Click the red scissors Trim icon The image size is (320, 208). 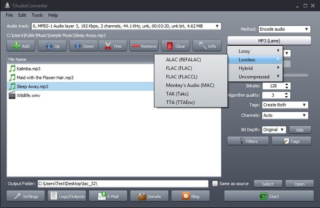[x=108, y=46]
